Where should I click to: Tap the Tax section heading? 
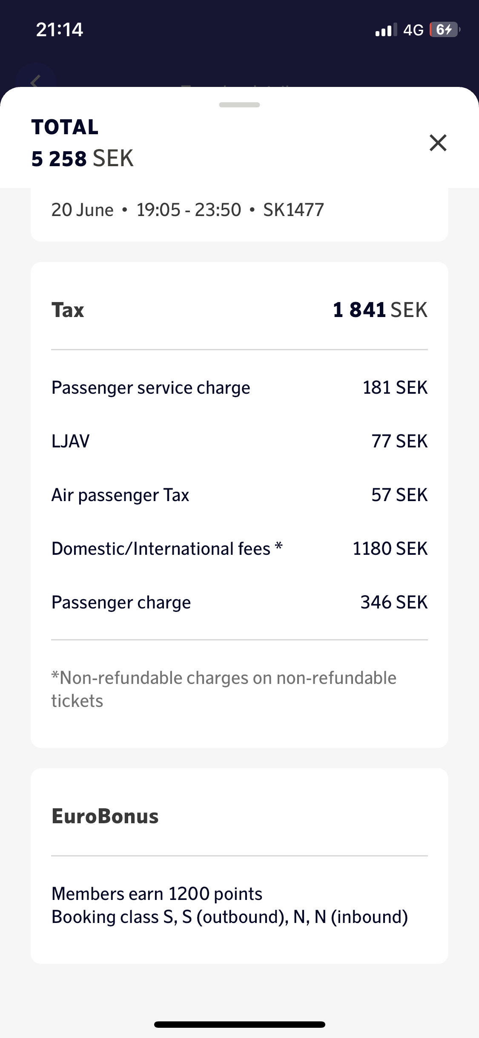pos(68,310)
